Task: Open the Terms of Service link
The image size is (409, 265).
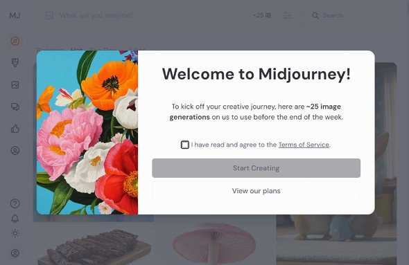Action: [304, 145]
